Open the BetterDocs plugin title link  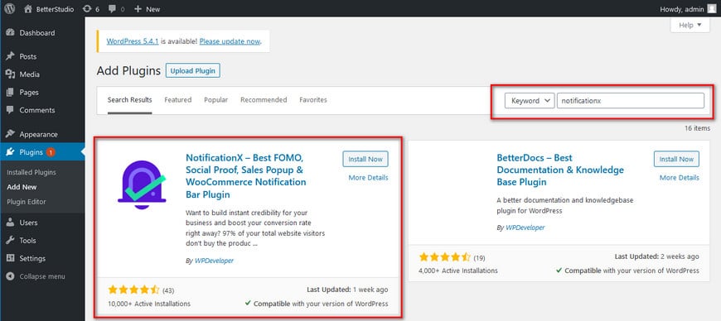coord(560,170)
